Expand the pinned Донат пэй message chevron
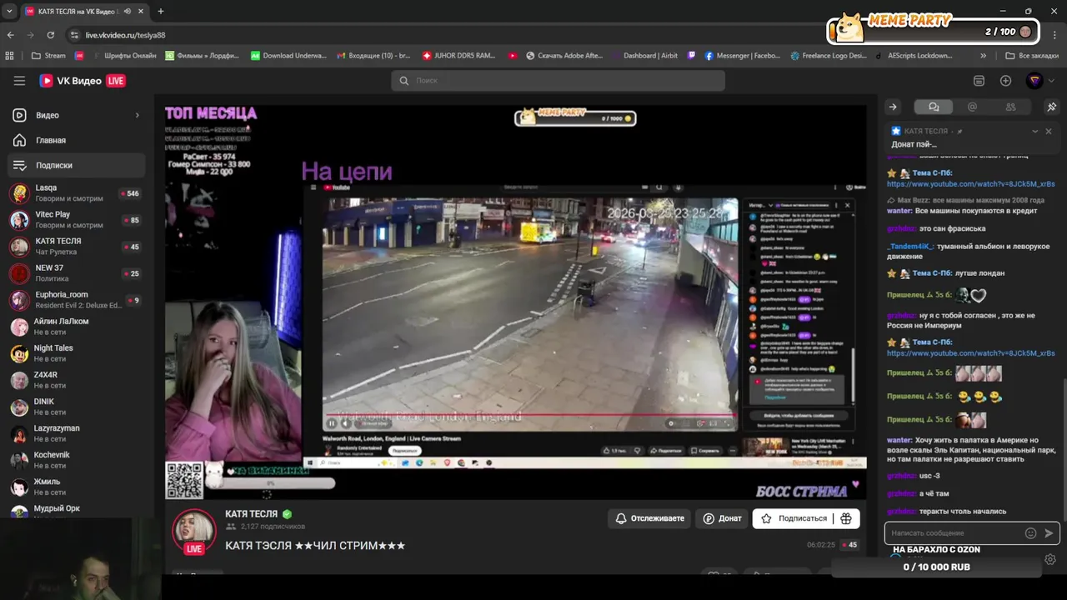The height and width of the screenshot is (600, 1067). coord(1035,131)
